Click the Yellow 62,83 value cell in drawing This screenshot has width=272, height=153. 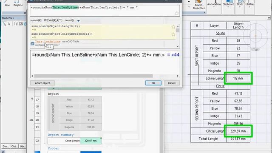click(238, 101)
